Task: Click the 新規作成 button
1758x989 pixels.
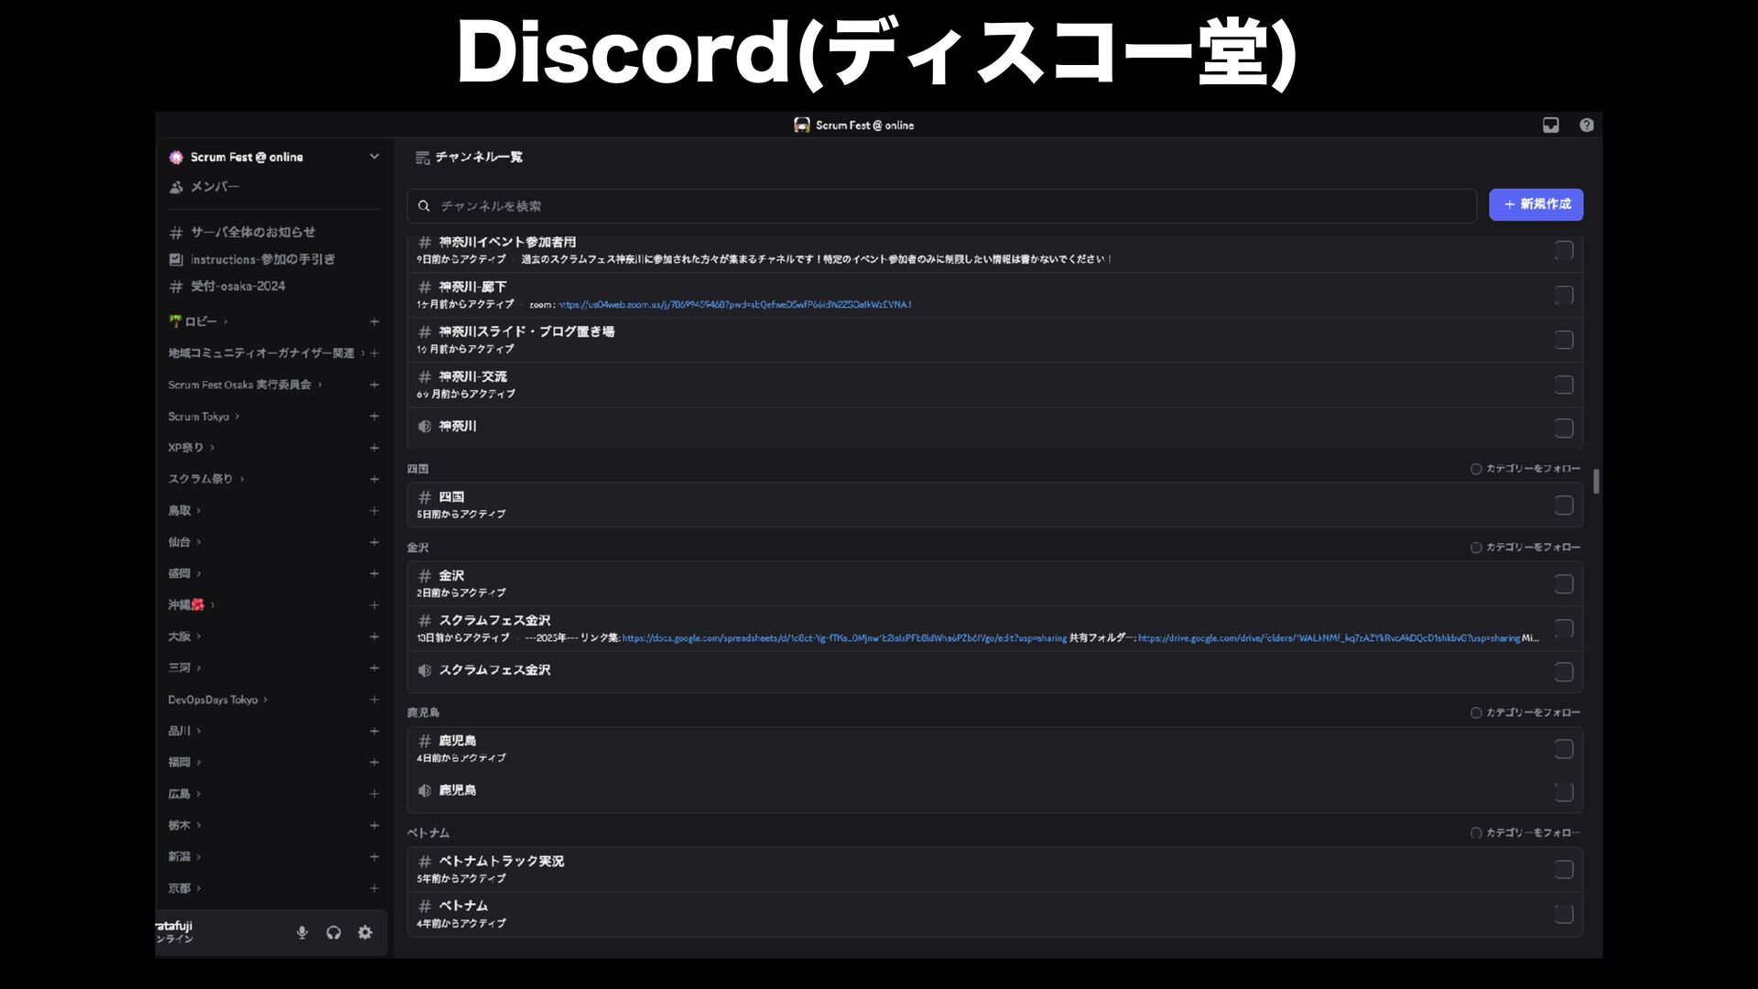Action: (1536, 204)
